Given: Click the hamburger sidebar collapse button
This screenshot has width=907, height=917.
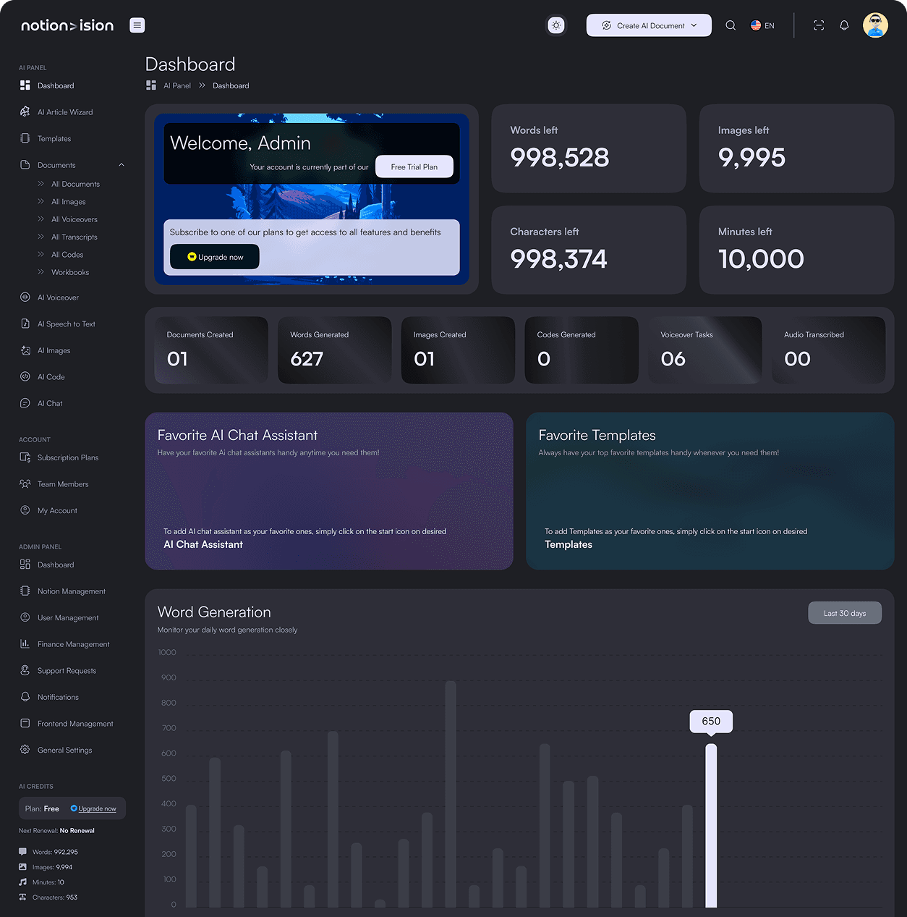Looking at the screenshot, I should click(137, 25).
